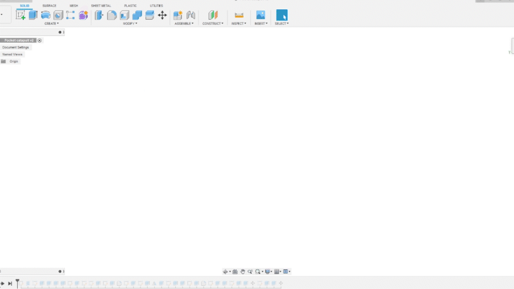514x289 pixels.
Task: Click the Joint tool icon
Action: pos(191,15)
